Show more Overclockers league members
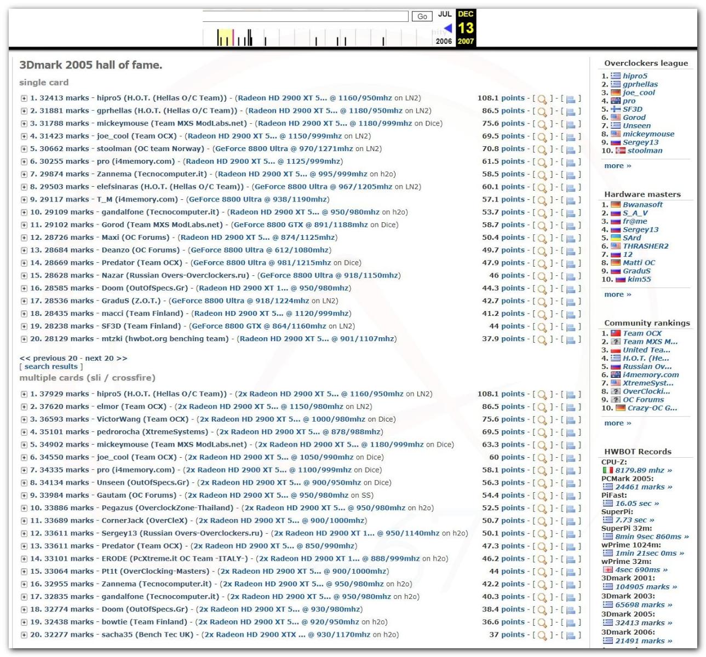The width and height of the screenshot is (706, 657). click(617, 165)
